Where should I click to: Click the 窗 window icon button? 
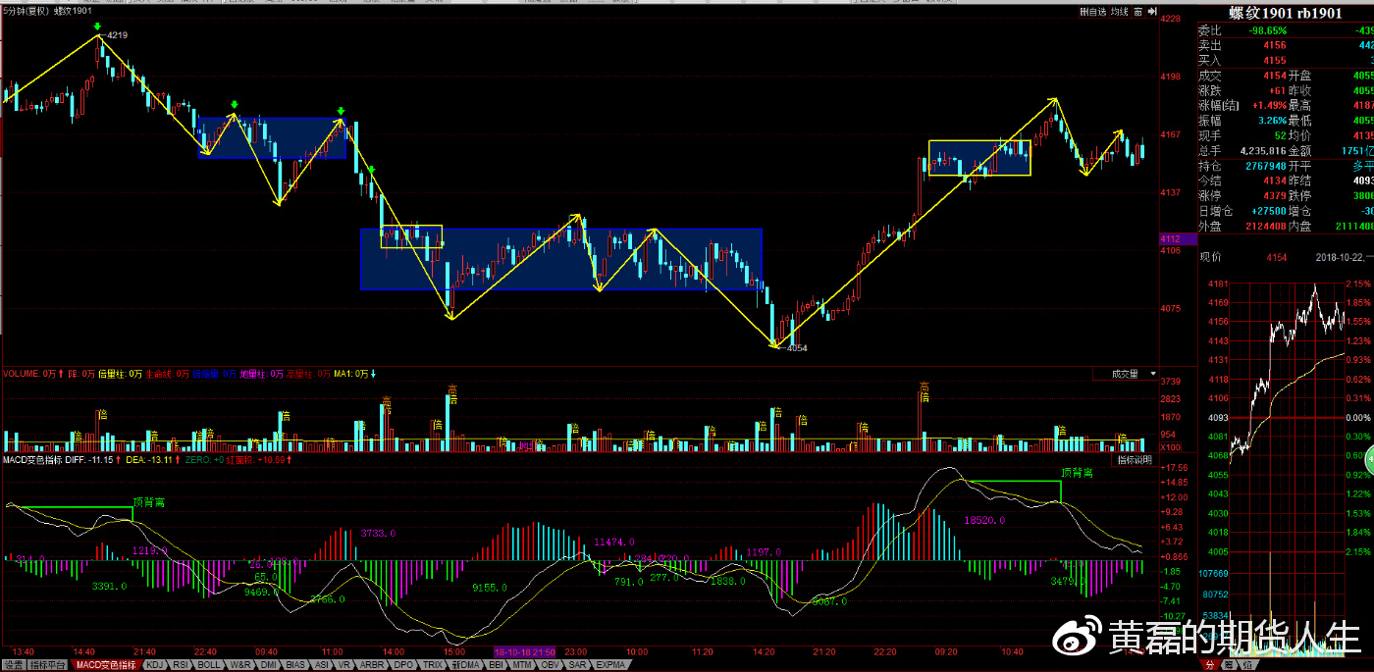click(1137, 12)
